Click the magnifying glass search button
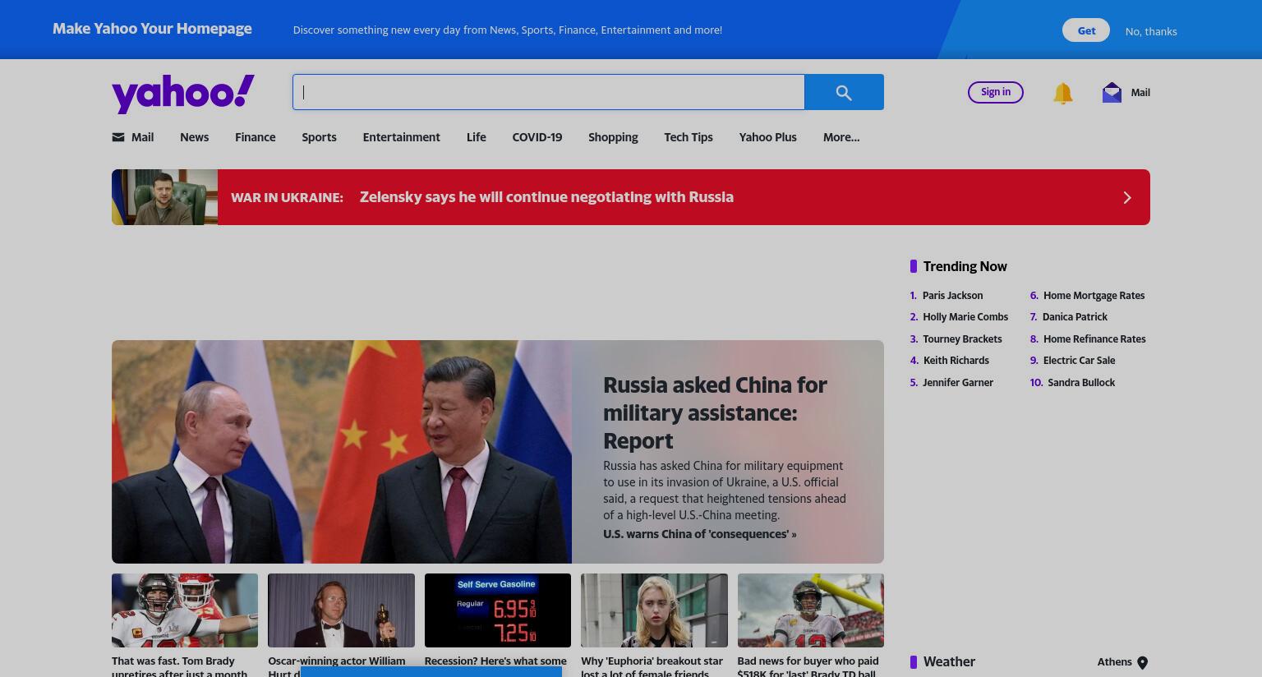 (844, 92)
